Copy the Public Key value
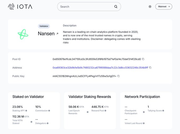Viewport: 180px width, 134px height. click(x=119, y=76)
